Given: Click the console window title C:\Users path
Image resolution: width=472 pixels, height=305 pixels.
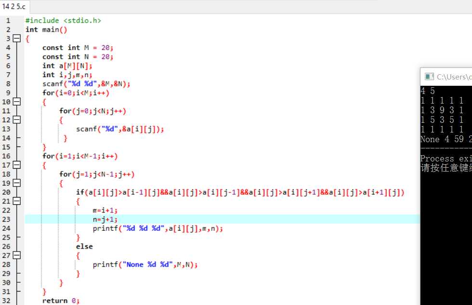Looking at the screenshot, I should [x=454, y=77].
